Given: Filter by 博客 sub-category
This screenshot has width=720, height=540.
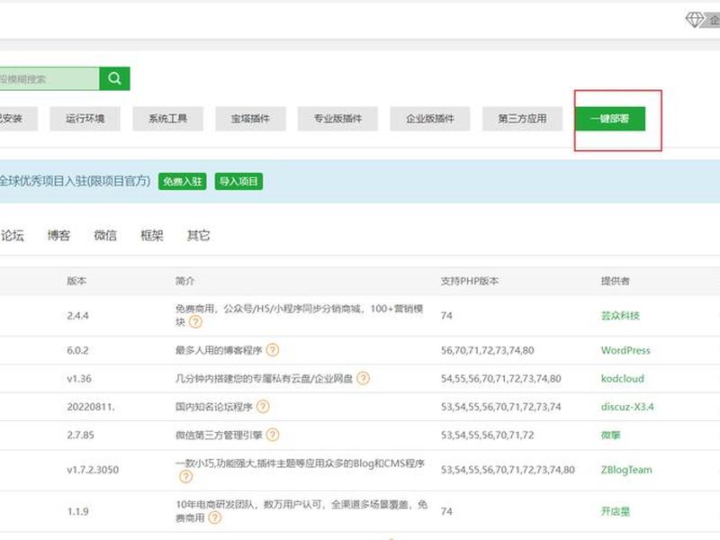Looking at the screenshot, I should click(x=58, y=236).
